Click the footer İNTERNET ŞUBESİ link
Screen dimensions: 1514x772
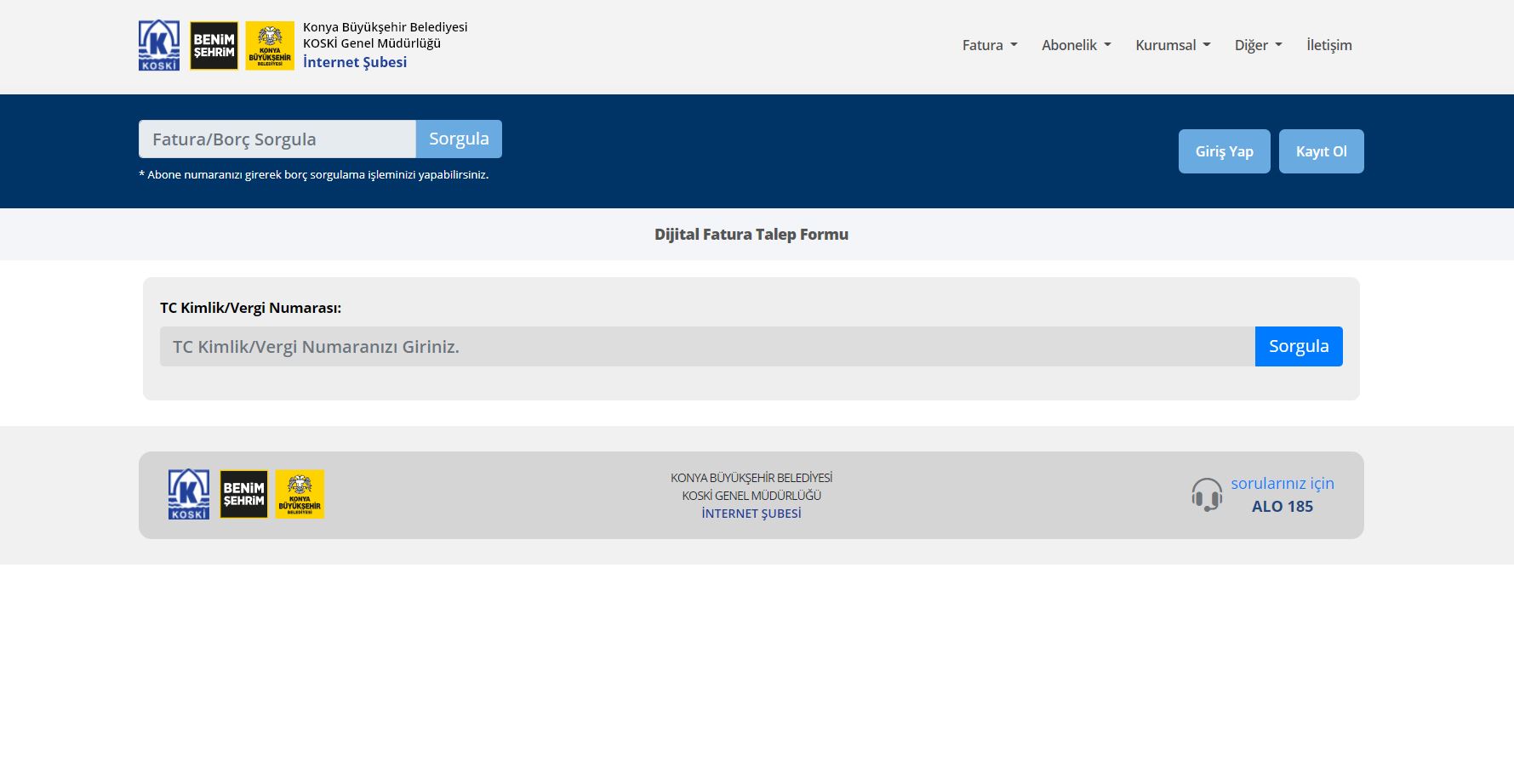click(x=751, y=514)
